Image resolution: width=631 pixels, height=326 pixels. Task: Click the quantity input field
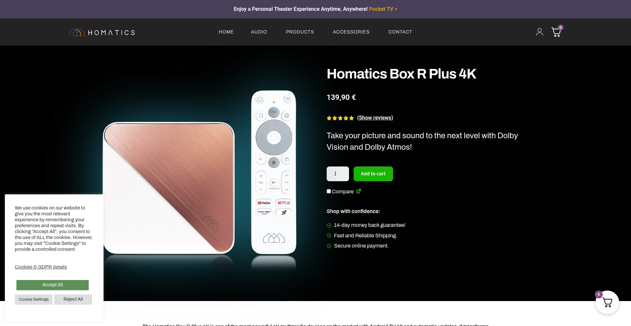click(338, 174)
